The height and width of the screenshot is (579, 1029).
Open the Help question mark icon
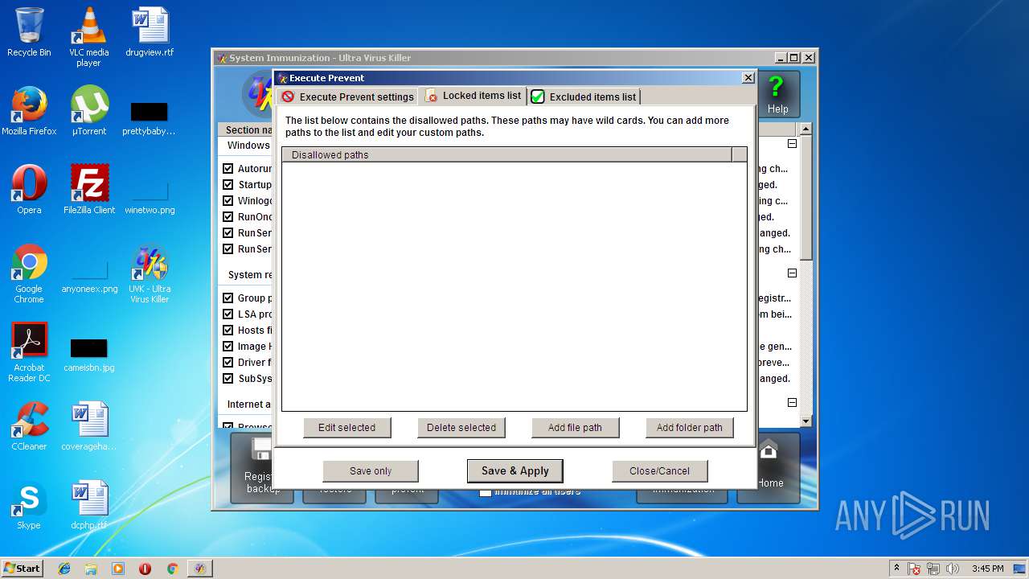pyautogui.click(x=777, y=94)
